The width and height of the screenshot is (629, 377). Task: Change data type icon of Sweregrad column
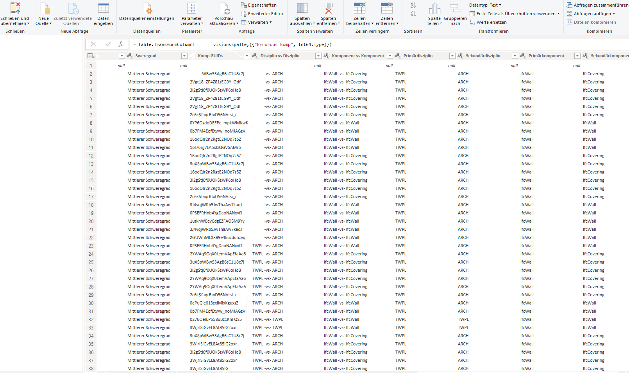click(130, 56)
